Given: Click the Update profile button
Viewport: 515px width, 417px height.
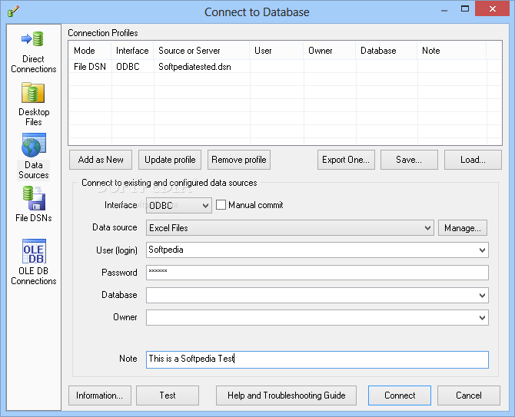Looking at the screenshot, I should tap(170, 160).
